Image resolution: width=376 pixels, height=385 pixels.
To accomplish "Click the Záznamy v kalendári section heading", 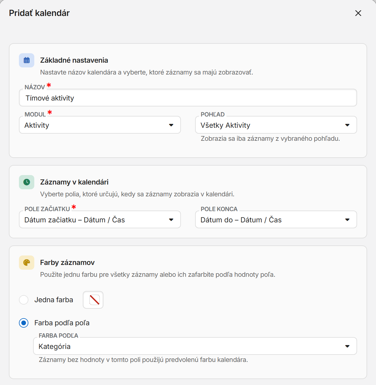I will (74, 182).
